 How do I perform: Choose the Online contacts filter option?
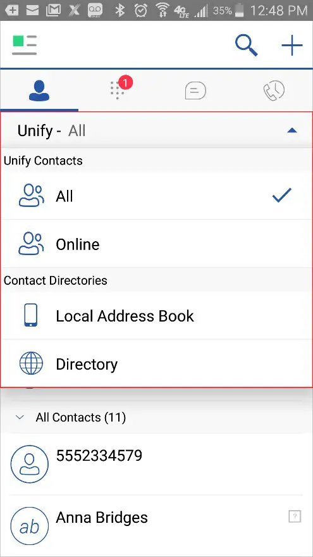tap(157, 244)
